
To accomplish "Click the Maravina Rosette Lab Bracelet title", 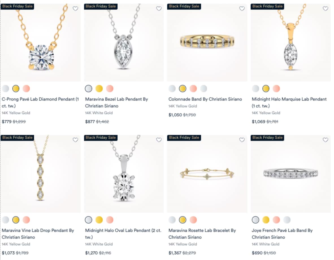I will 201,234.
